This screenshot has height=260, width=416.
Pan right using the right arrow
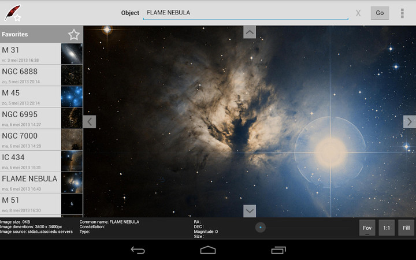409,122
